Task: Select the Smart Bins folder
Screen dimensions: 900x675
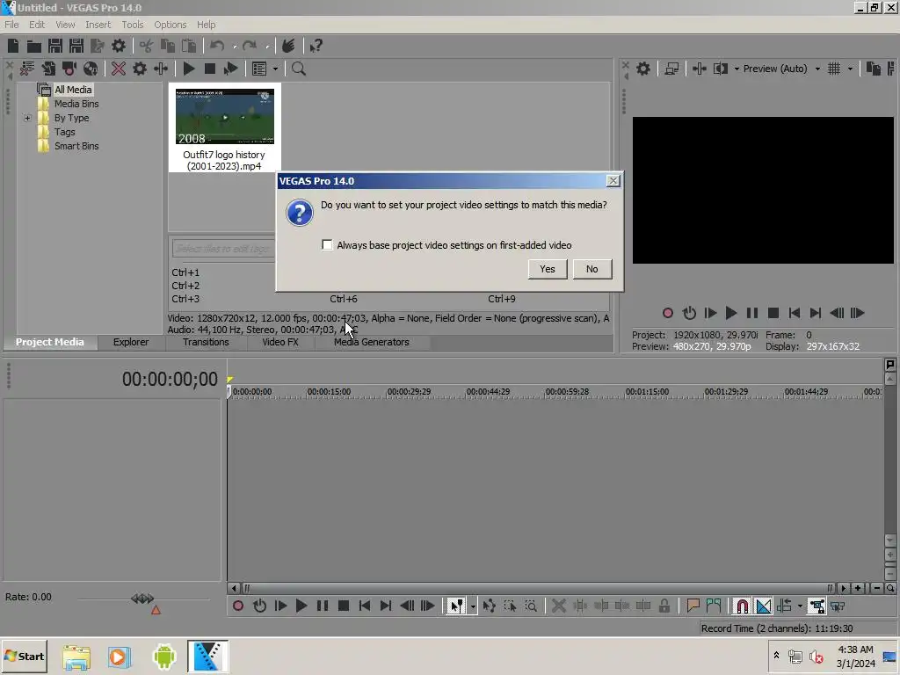Action: (76, 147)
